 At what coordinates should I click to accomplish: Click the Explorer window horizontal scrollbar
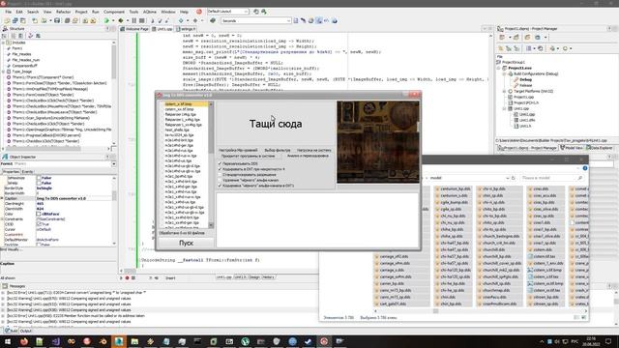click(x=480, y=311)
